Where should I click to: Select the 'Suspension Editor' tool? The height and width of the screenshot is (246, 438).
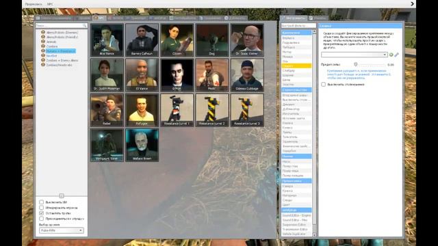click(296, 225)
